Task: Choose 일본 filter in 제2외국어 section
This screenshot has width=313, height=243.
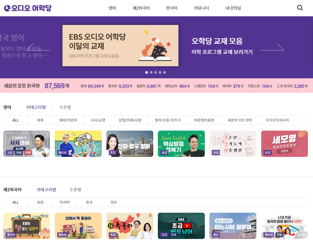Action: click(114, 202)
